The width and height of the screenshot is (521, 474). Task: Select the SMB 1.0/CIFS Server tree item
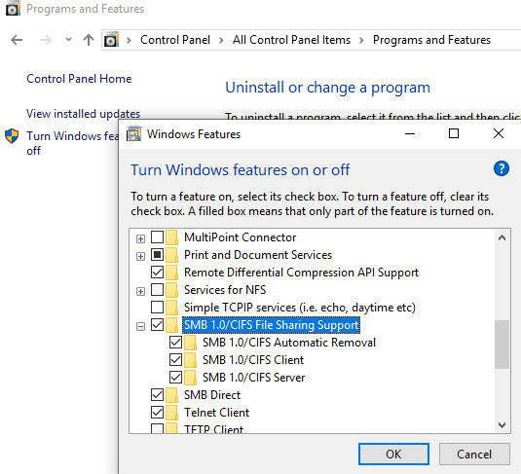(253, 378)
